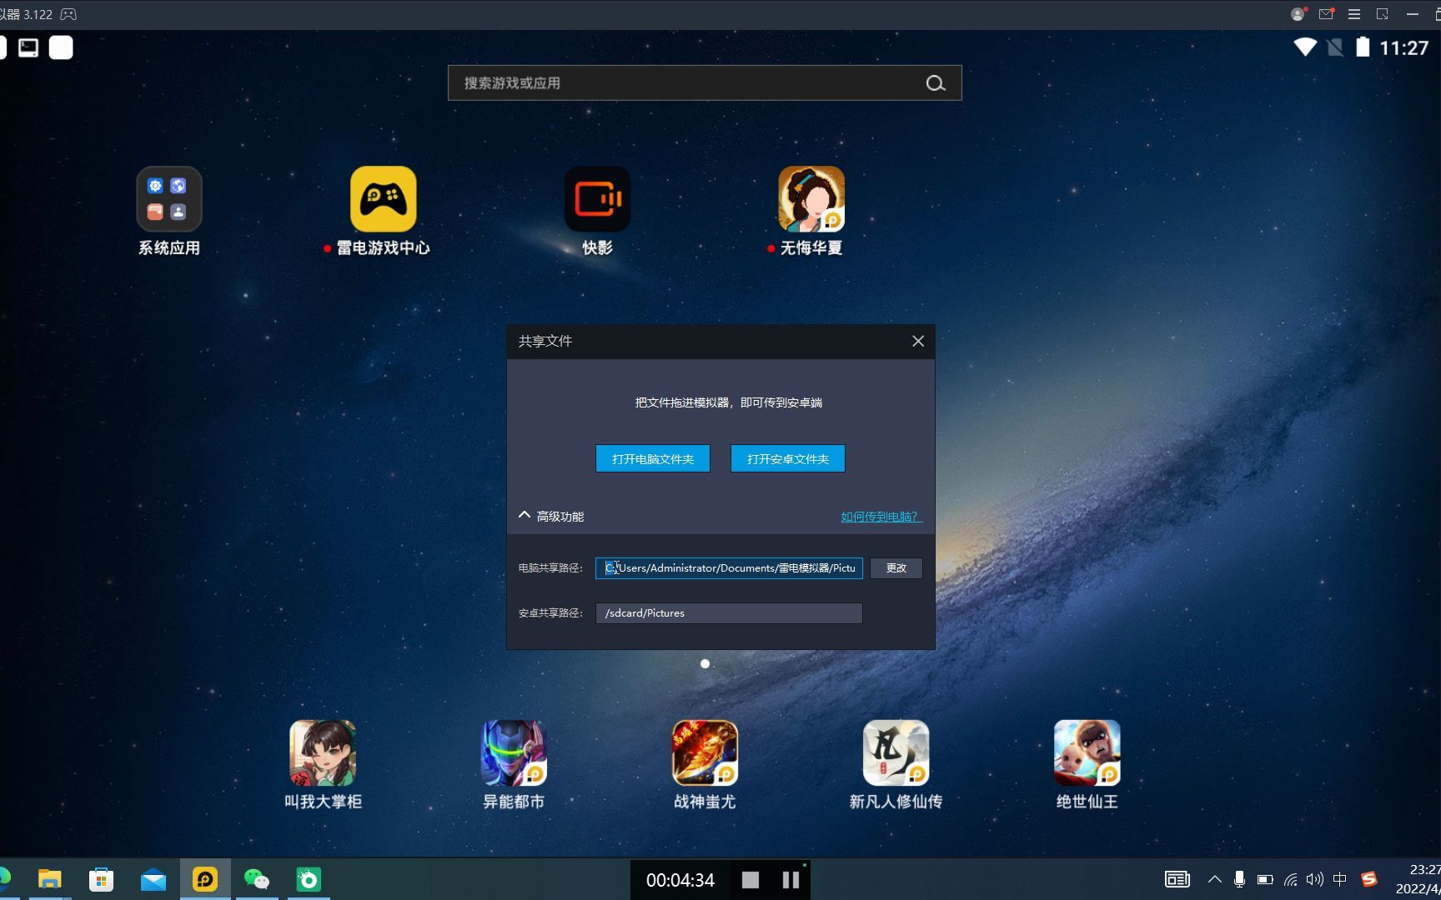Screen dimensions: 1441x900
Task: Click the 更改 button
Action: point(896,568)
